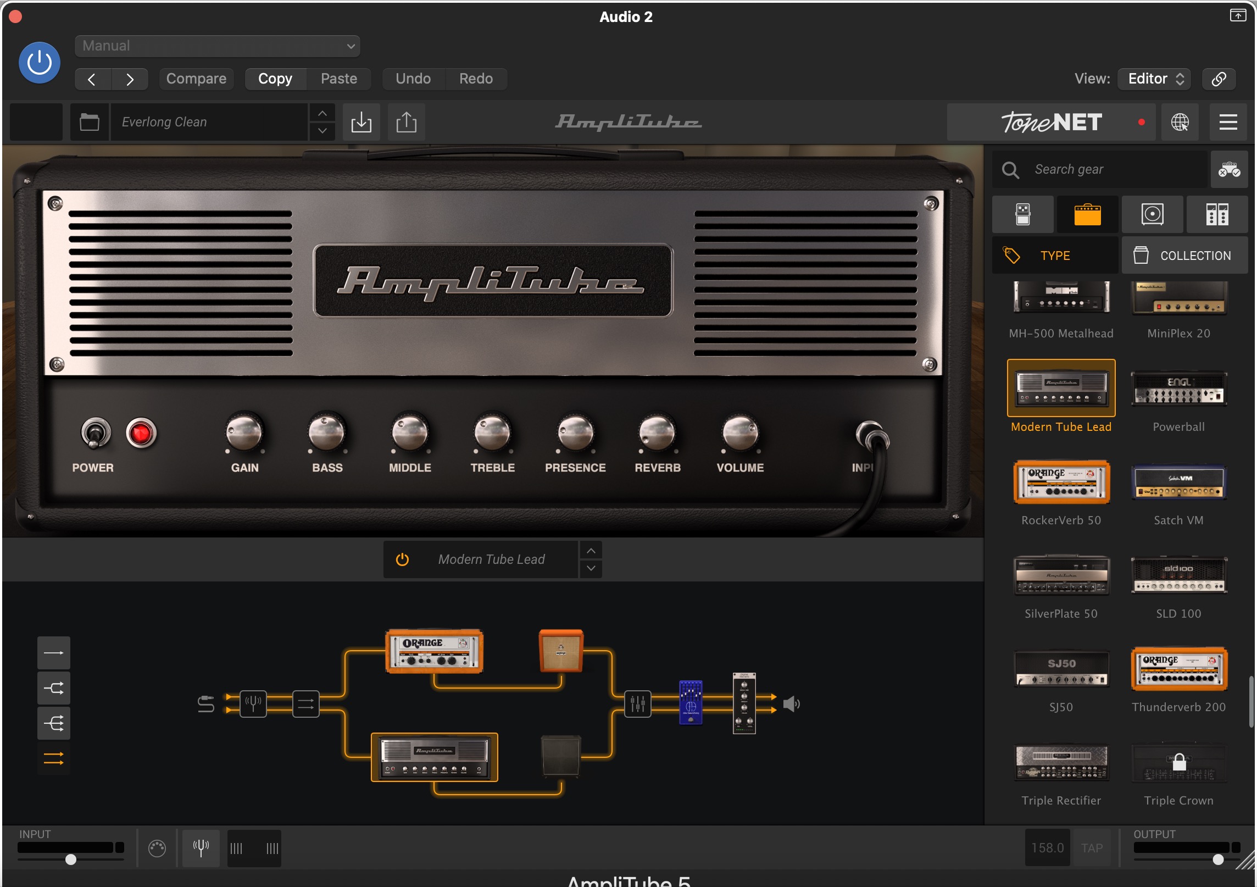This screenshot has width=1257, height=887.
Task: Select the rack effects gear category icon
Action: (1217, 214)
